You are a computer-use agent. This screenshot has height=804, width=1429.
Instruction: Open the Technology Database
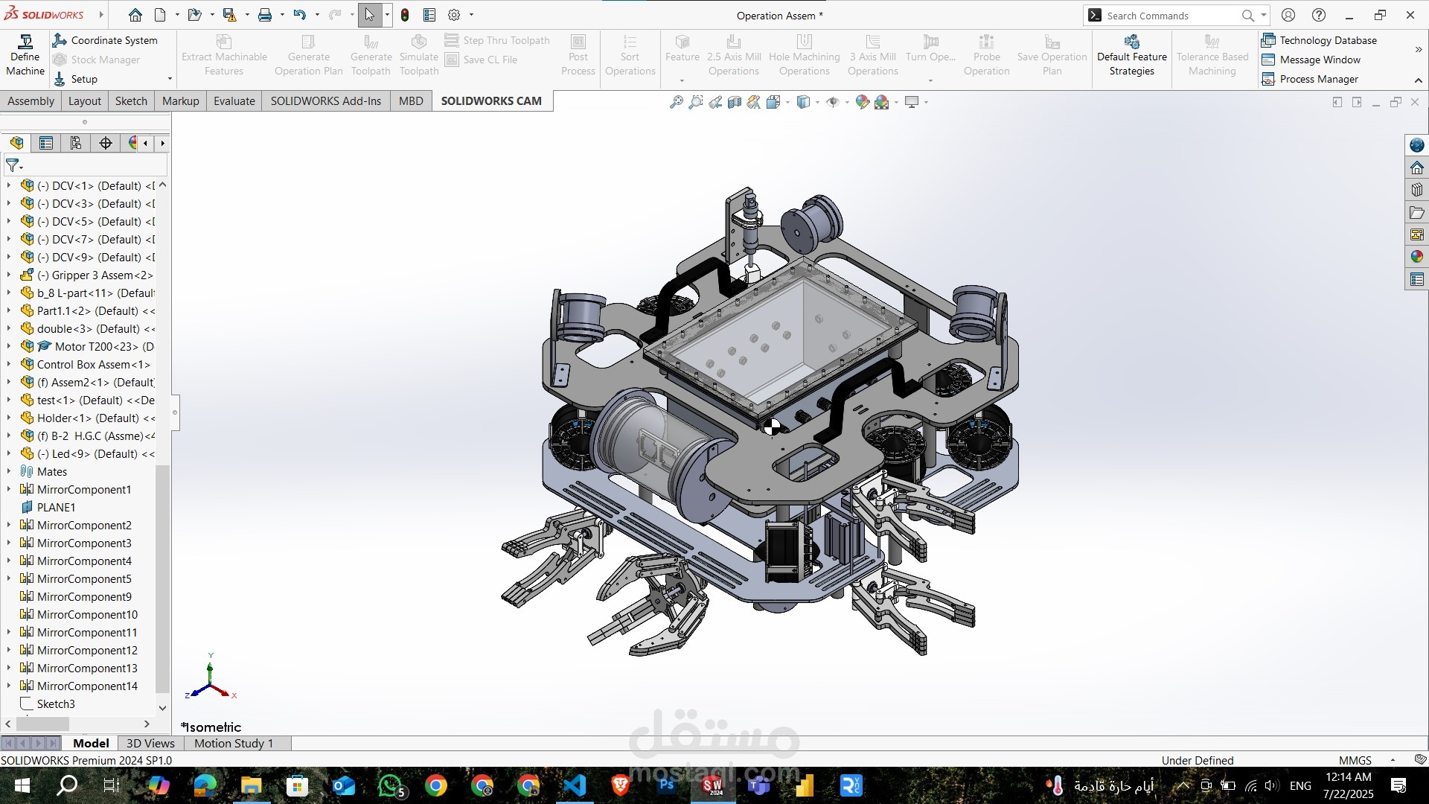tap(1319, 40)
